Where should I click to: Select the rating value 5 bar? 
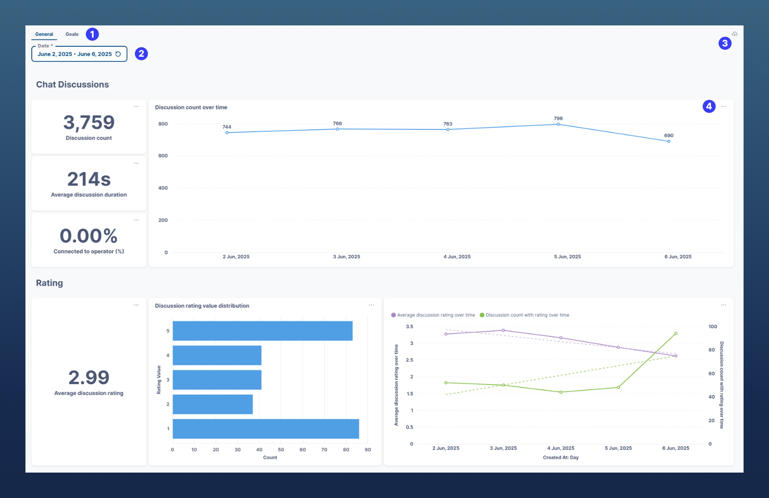tap(261, 331)
